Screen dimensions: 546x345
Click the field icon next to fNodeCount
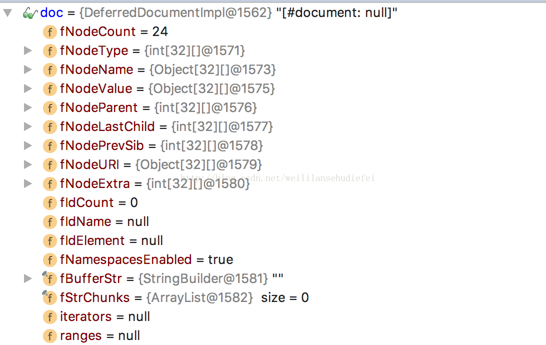[49, 32]
